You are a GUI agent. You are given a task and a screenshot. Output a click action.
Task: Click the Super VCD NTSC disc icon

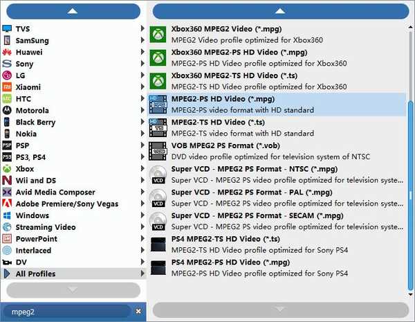[158, 174]
